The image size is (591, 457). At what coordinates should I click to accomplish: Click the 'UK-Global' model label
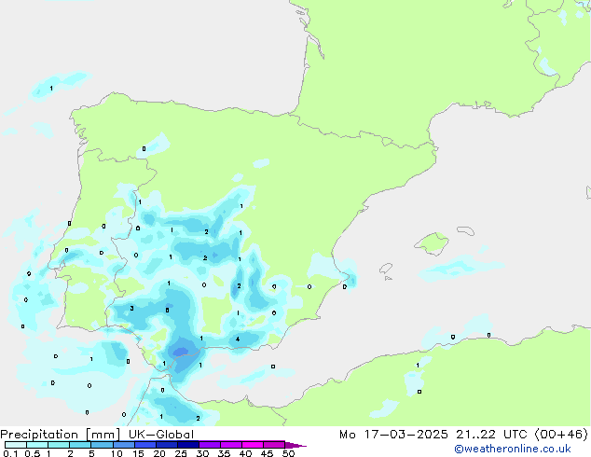(161, 435)
